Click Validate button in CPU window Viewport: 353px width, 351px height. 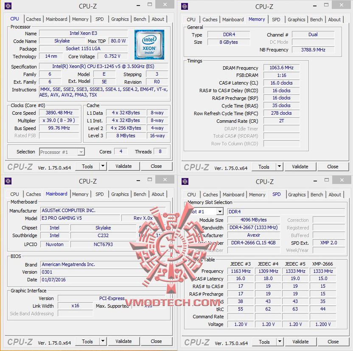[x=123, y=167]
